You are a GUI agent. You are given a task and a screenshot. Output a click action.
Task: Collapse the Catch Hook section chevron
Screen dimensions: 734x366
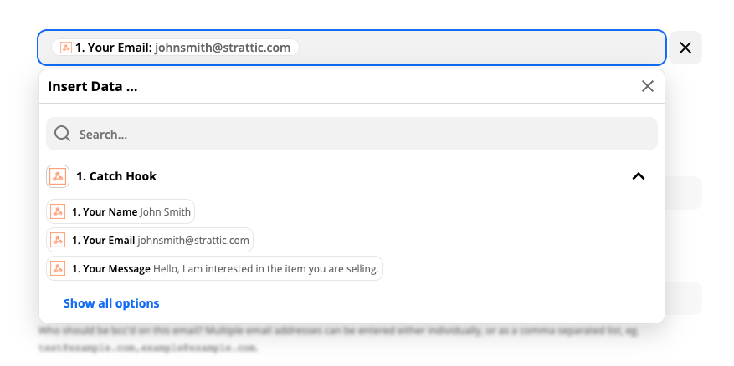click(x=639, y=176)
